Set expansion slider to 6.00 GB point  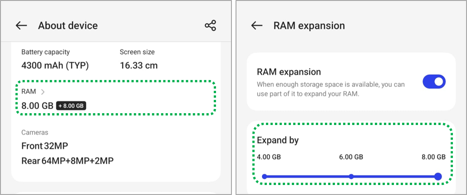[351, 176]
